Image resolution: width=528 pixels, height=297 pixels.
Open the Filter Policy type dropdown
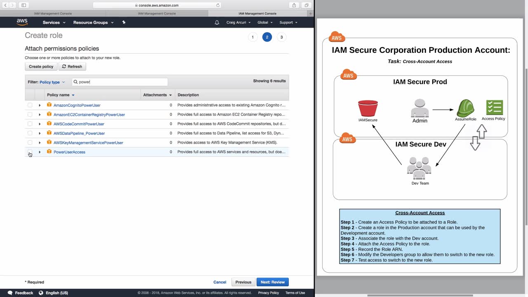click(52, 82)
